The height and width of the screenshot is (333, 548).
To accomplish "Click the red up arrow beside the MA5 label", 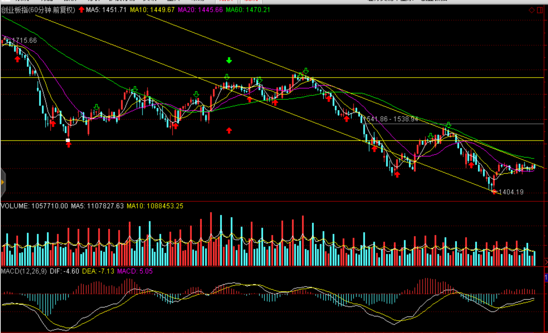I will (x=81, y=10).
